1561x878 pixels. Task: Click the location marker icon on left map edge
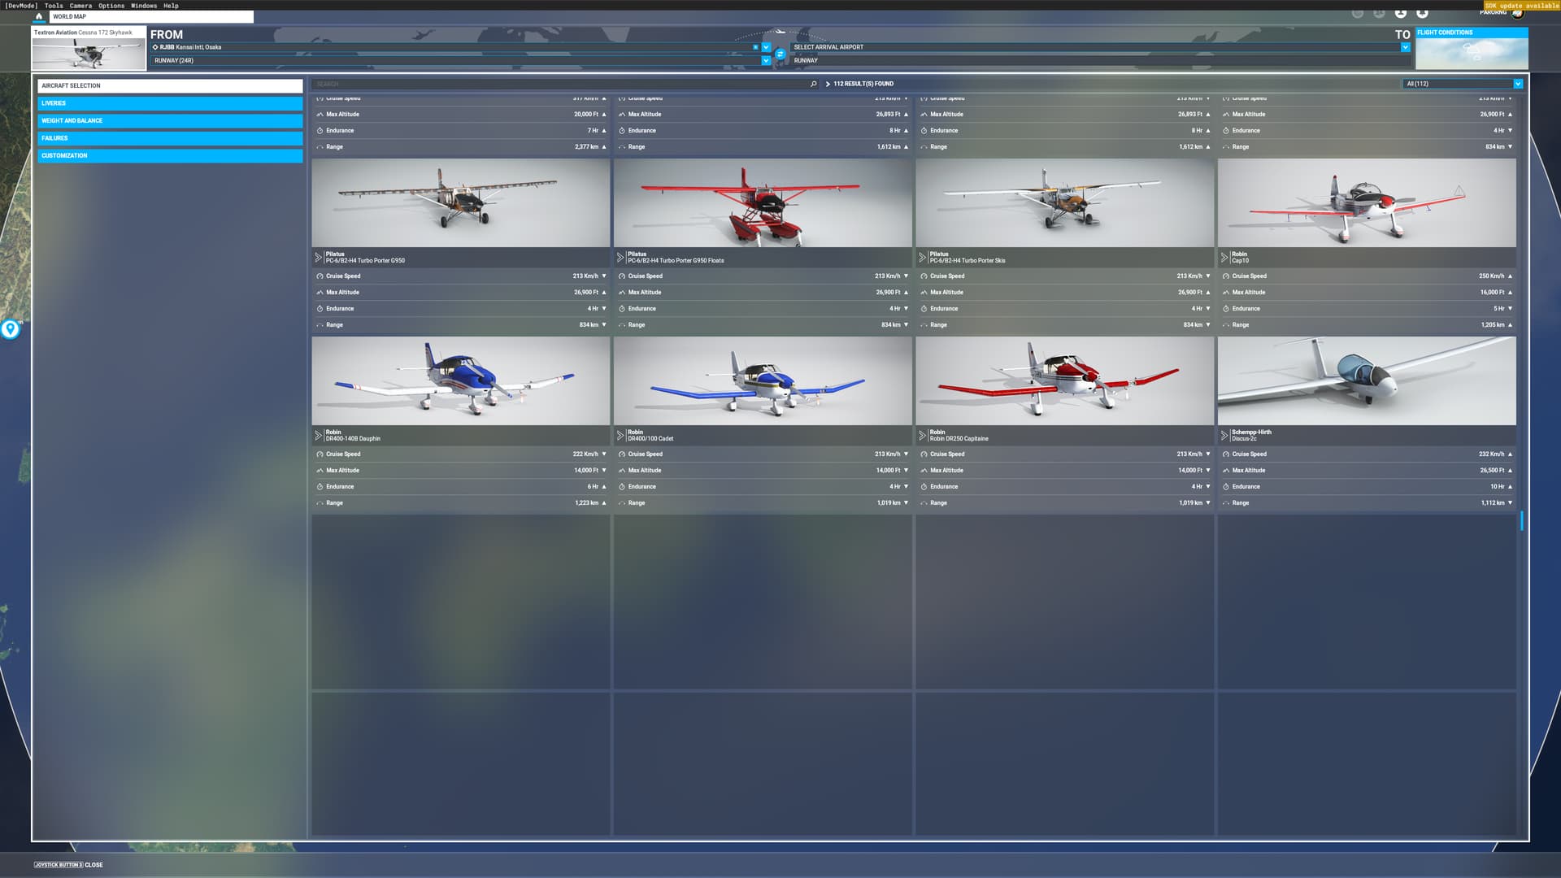pos(10,329)
